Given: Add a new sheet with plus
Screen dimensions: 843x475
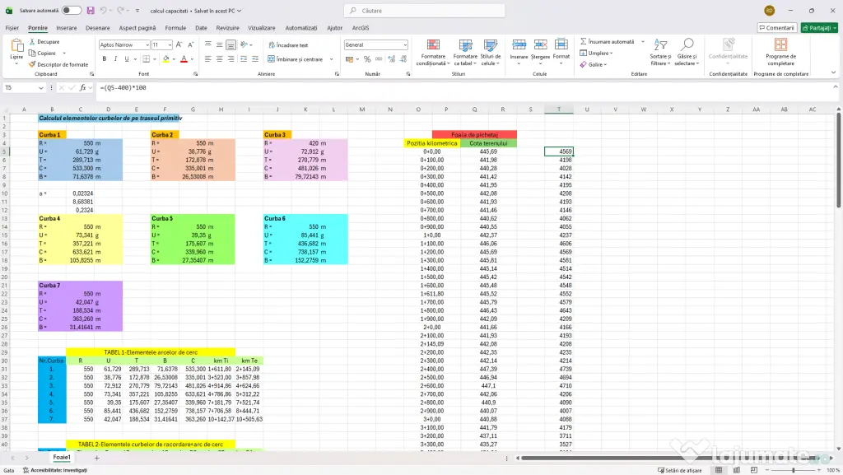Looking at the screenshot, I should 97,458.
